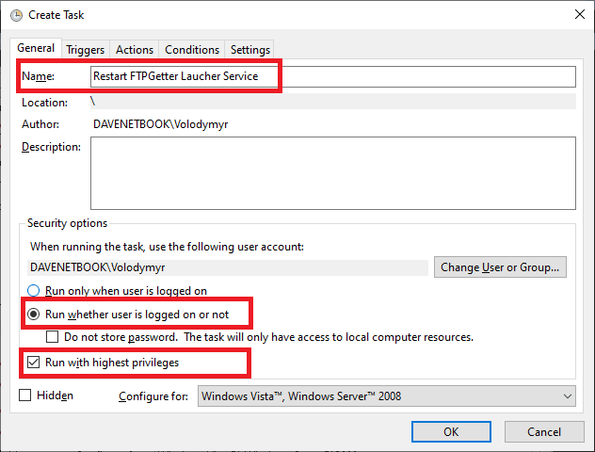Switch to the General tab

[36, 48]
